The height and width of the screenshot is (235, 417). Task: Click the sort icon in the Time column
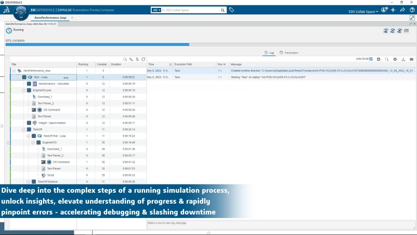click(x=170, y=64)
